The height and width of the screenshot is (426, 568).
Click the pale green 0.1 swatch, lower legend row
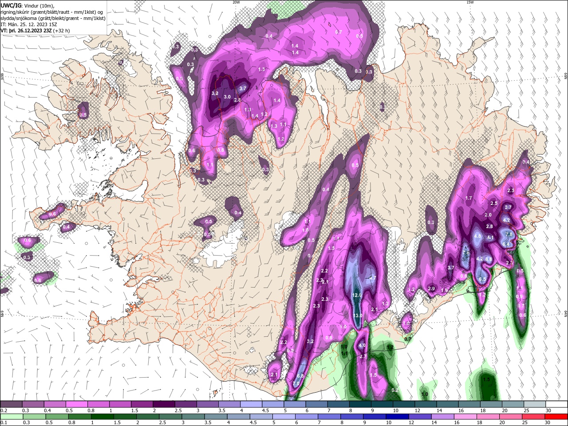11,417
